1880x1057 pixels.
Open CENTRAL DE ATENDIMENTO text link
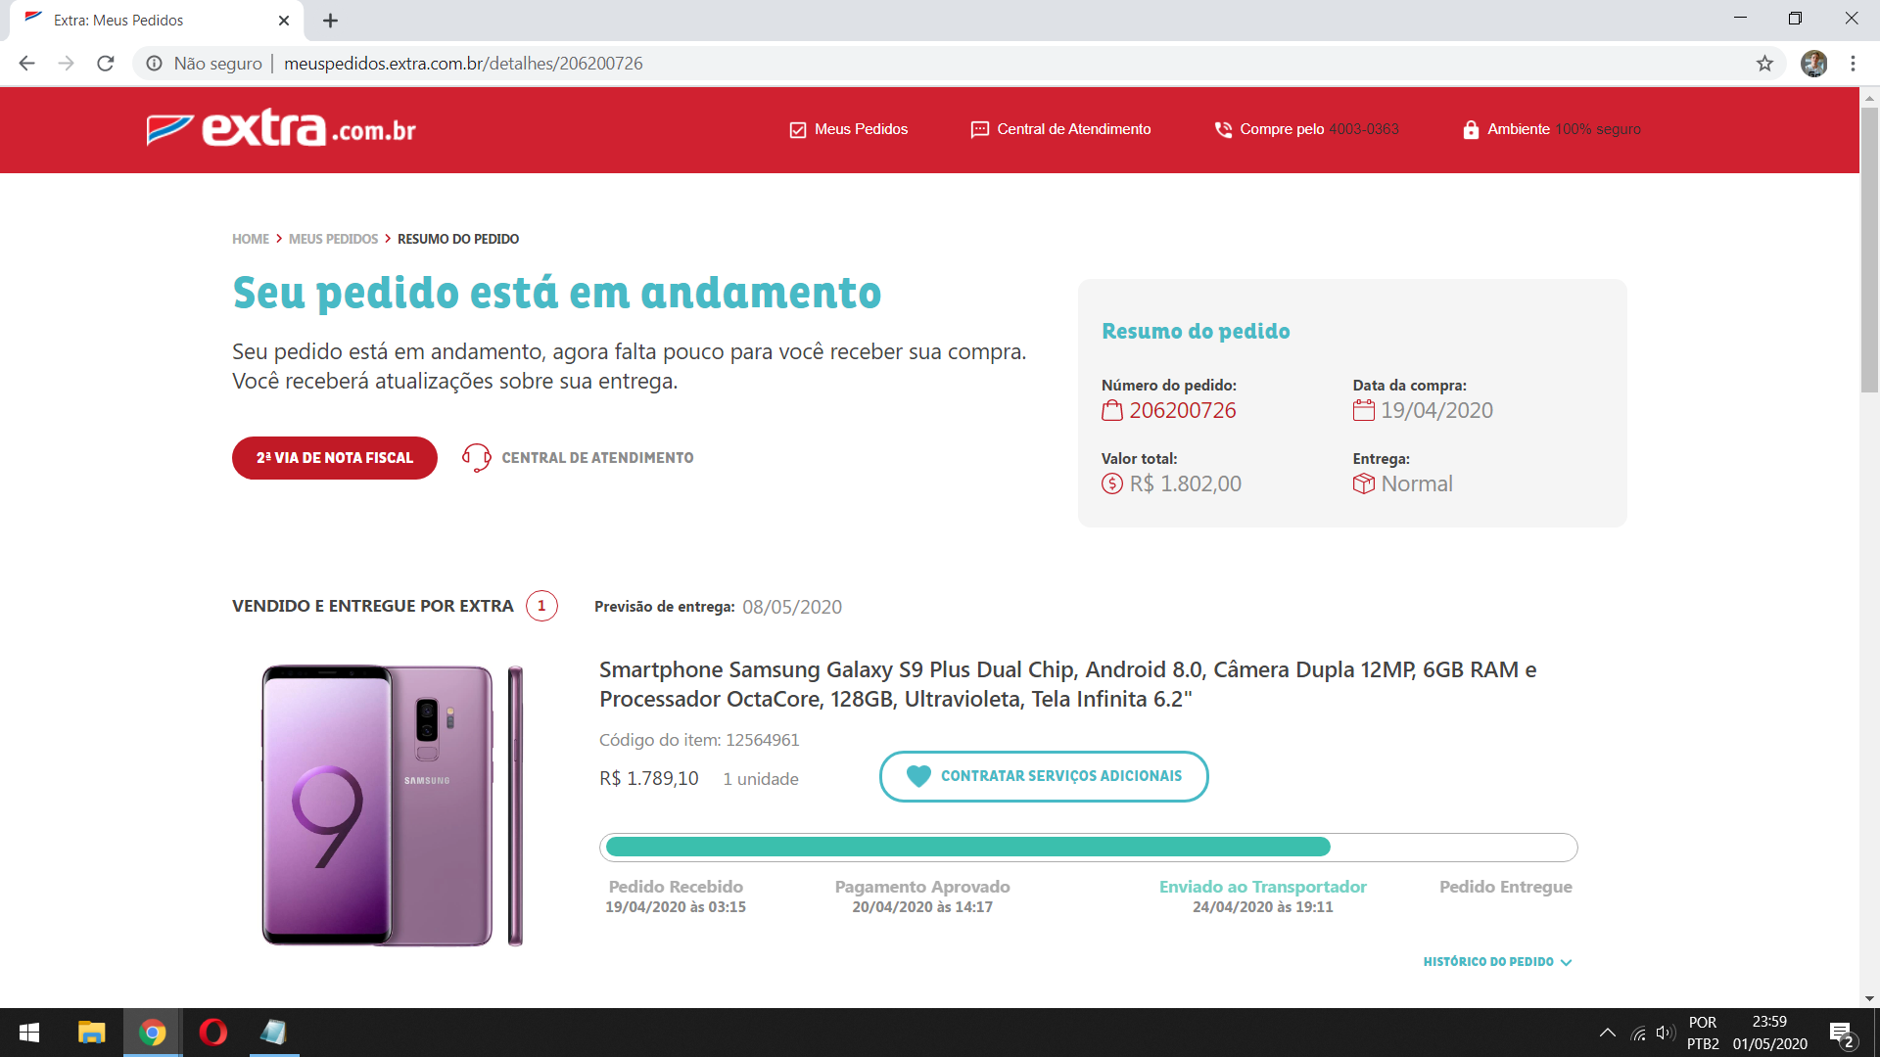[x=597, y=458]
